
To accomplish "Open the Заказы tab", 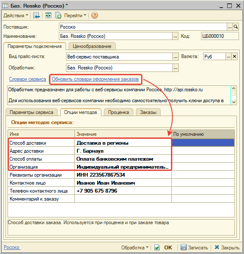I will (148, 112).
